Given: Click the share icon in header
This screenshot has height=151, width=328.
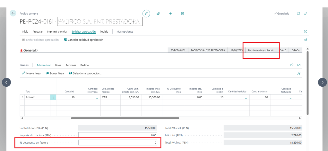Looking at the screenshot, I should pos(158,13).
